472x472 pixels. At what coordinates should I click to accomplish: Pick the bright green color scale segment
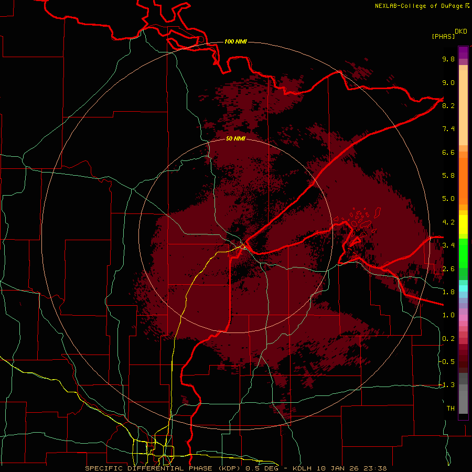[463, 253]
